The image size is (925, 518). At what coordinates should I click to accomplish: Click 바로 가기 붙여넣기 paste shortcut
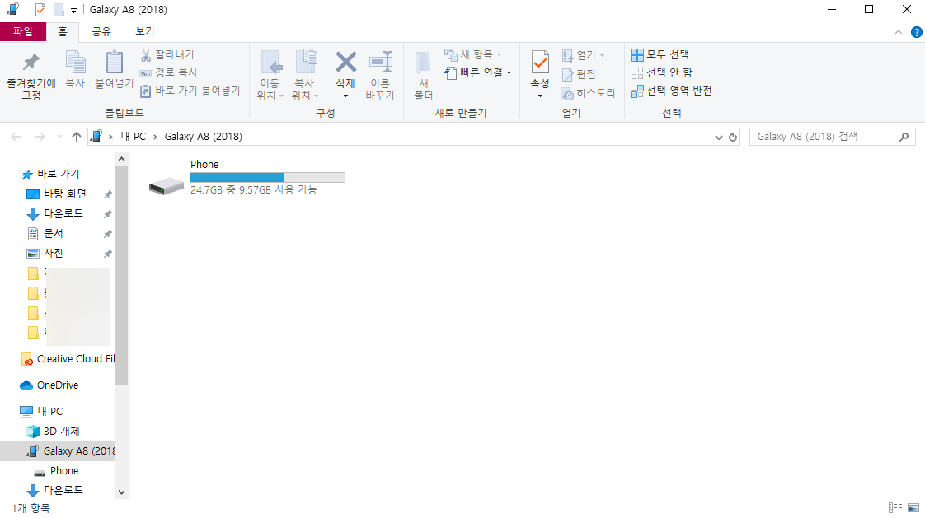click(190, 91)
